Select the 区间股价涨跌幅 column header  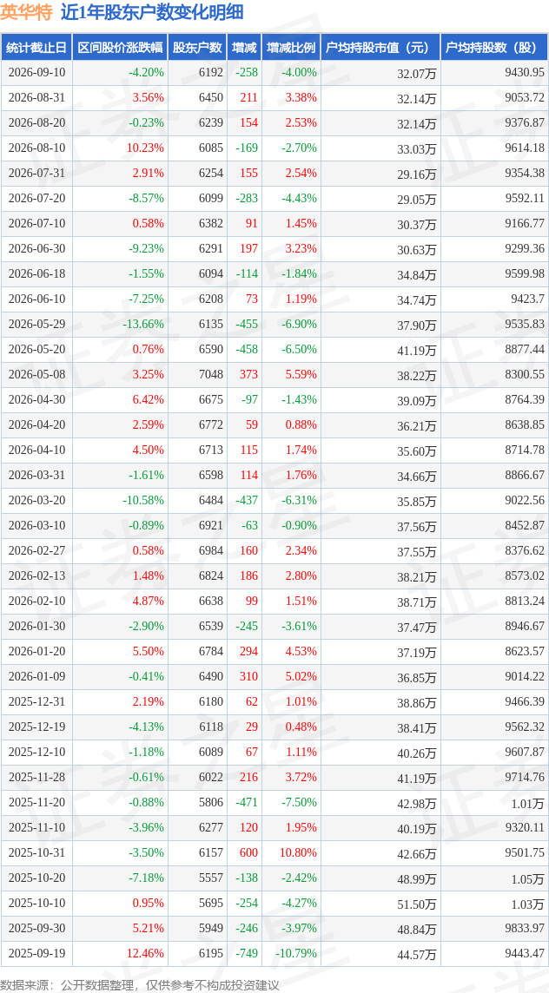point(120,47)
